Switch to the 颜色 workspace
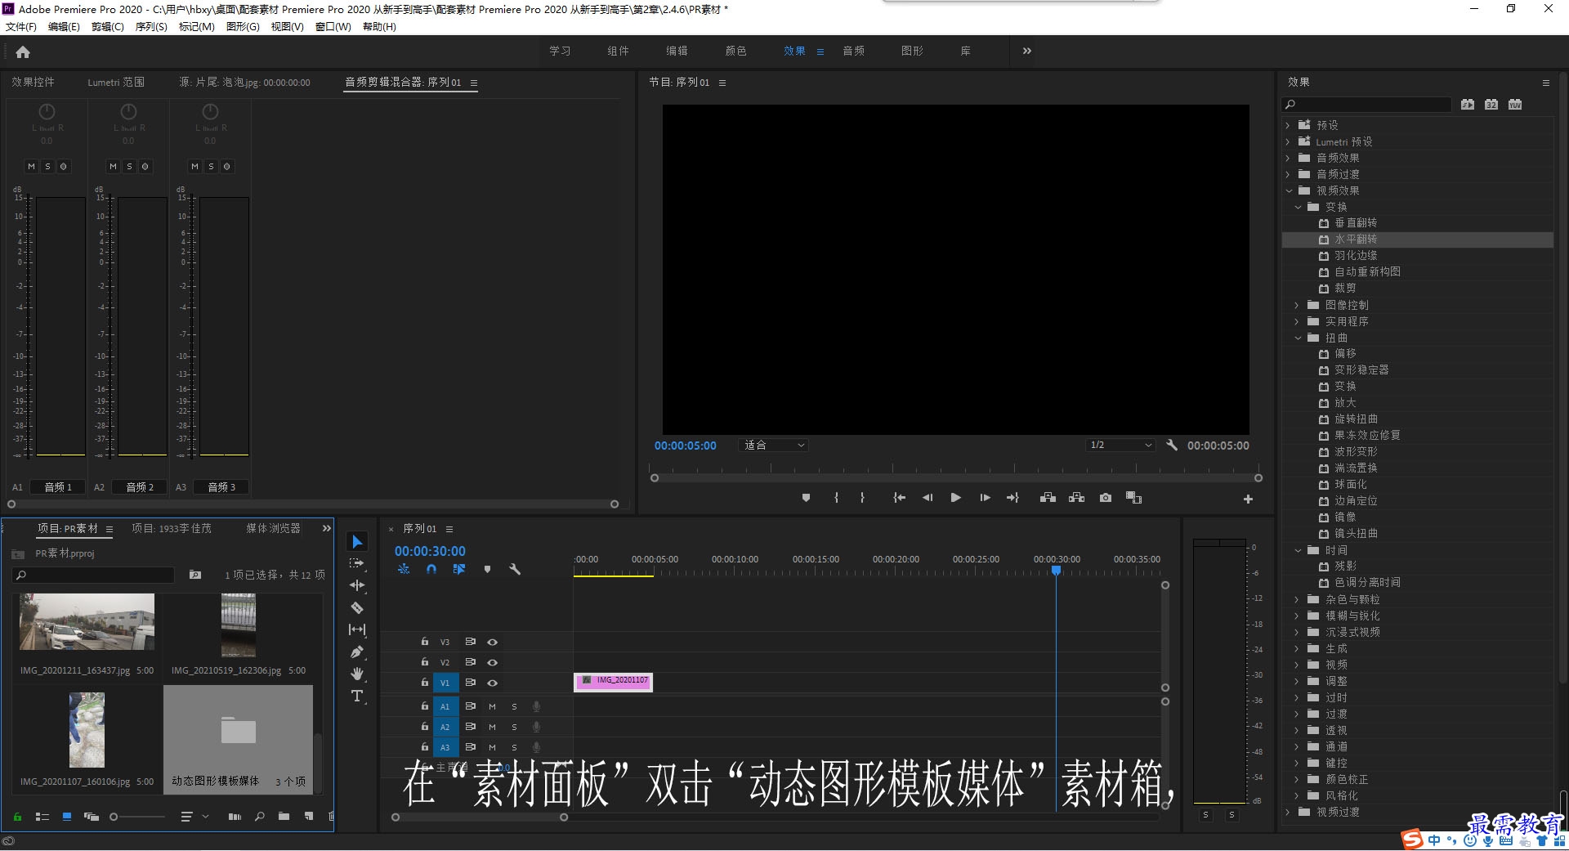 pyautogui.click(x=735, y=51)
